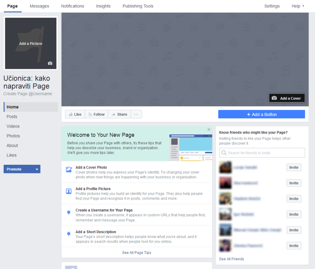Click the Add a Button button
The height and width of the screenshot is (269, 315).
261,114
